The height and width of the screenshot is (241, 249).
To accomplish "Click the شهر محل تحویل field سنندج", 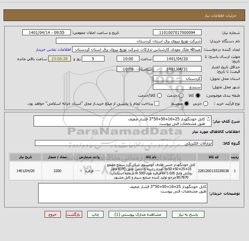I will click(x=177, y=87).
